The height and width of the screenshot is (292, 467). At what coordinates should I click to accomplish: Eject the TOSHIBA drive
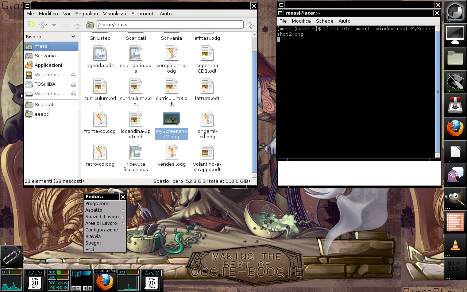click(x=73, y=84)
